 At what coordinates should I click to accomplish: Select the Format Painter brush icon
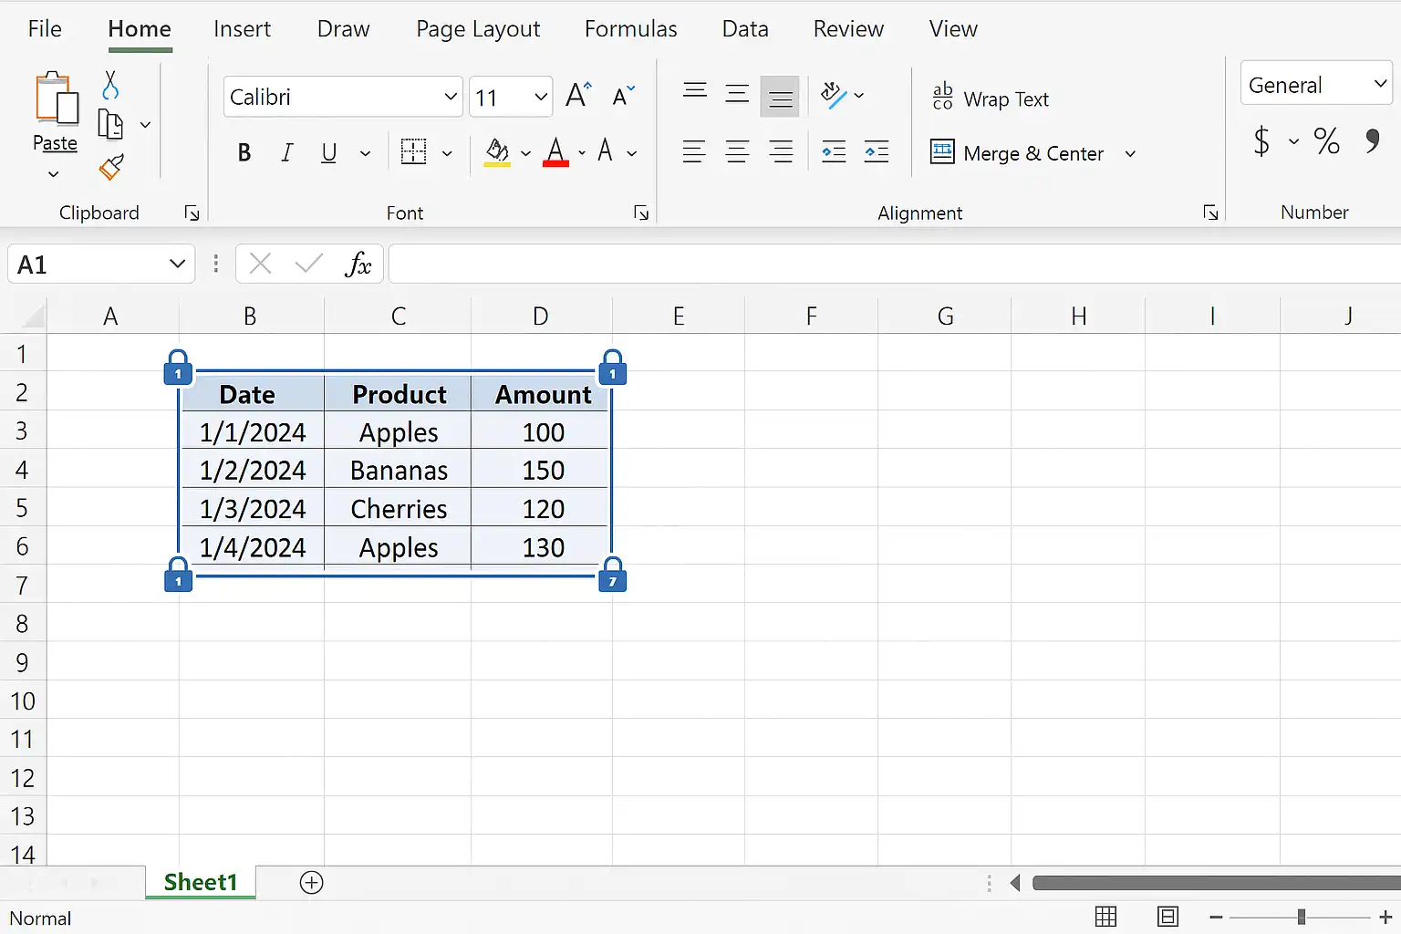pos(111,167)
